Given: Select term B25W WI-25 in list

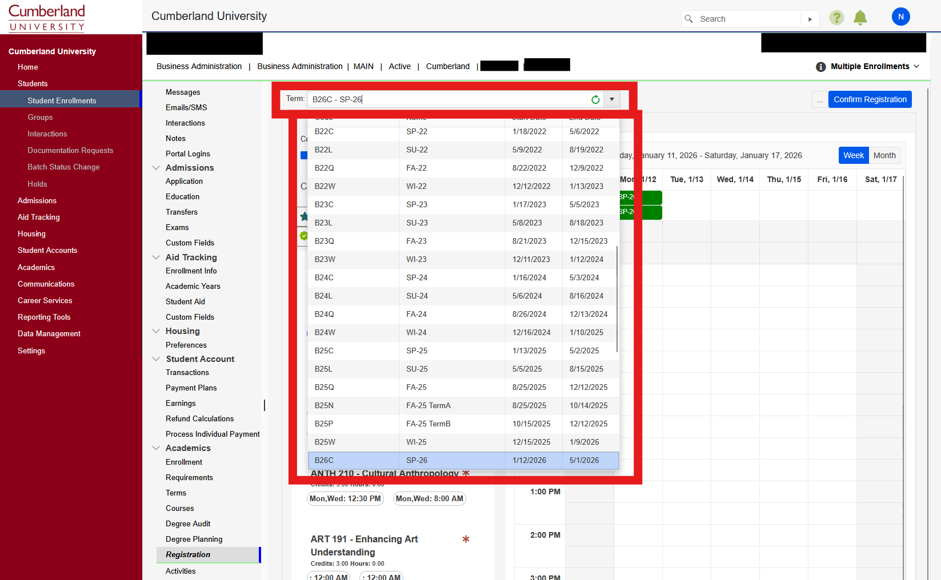Looking at the screenshot, I should (463, 442).
